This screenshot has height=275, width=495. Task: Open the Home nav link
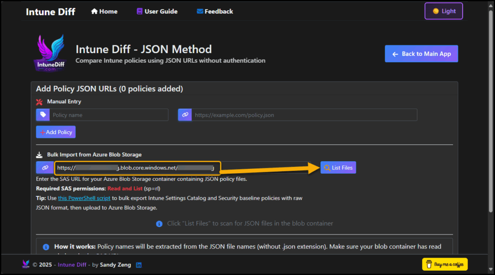point(104,12)
